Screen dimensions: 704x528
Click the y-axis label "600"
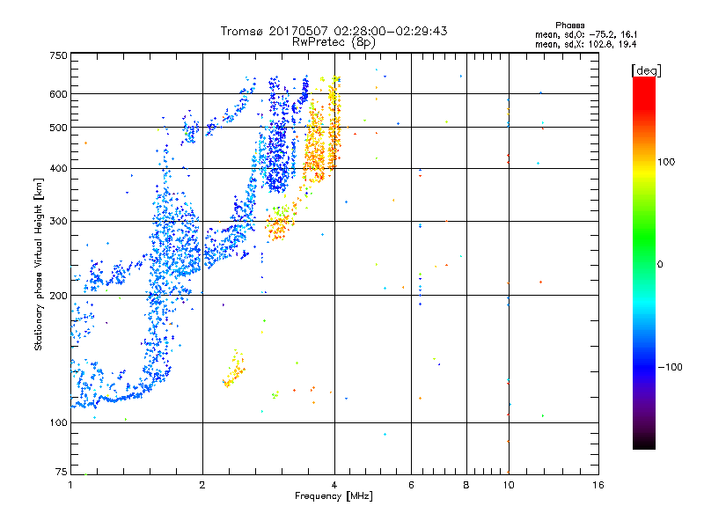(x=58, y=94)
